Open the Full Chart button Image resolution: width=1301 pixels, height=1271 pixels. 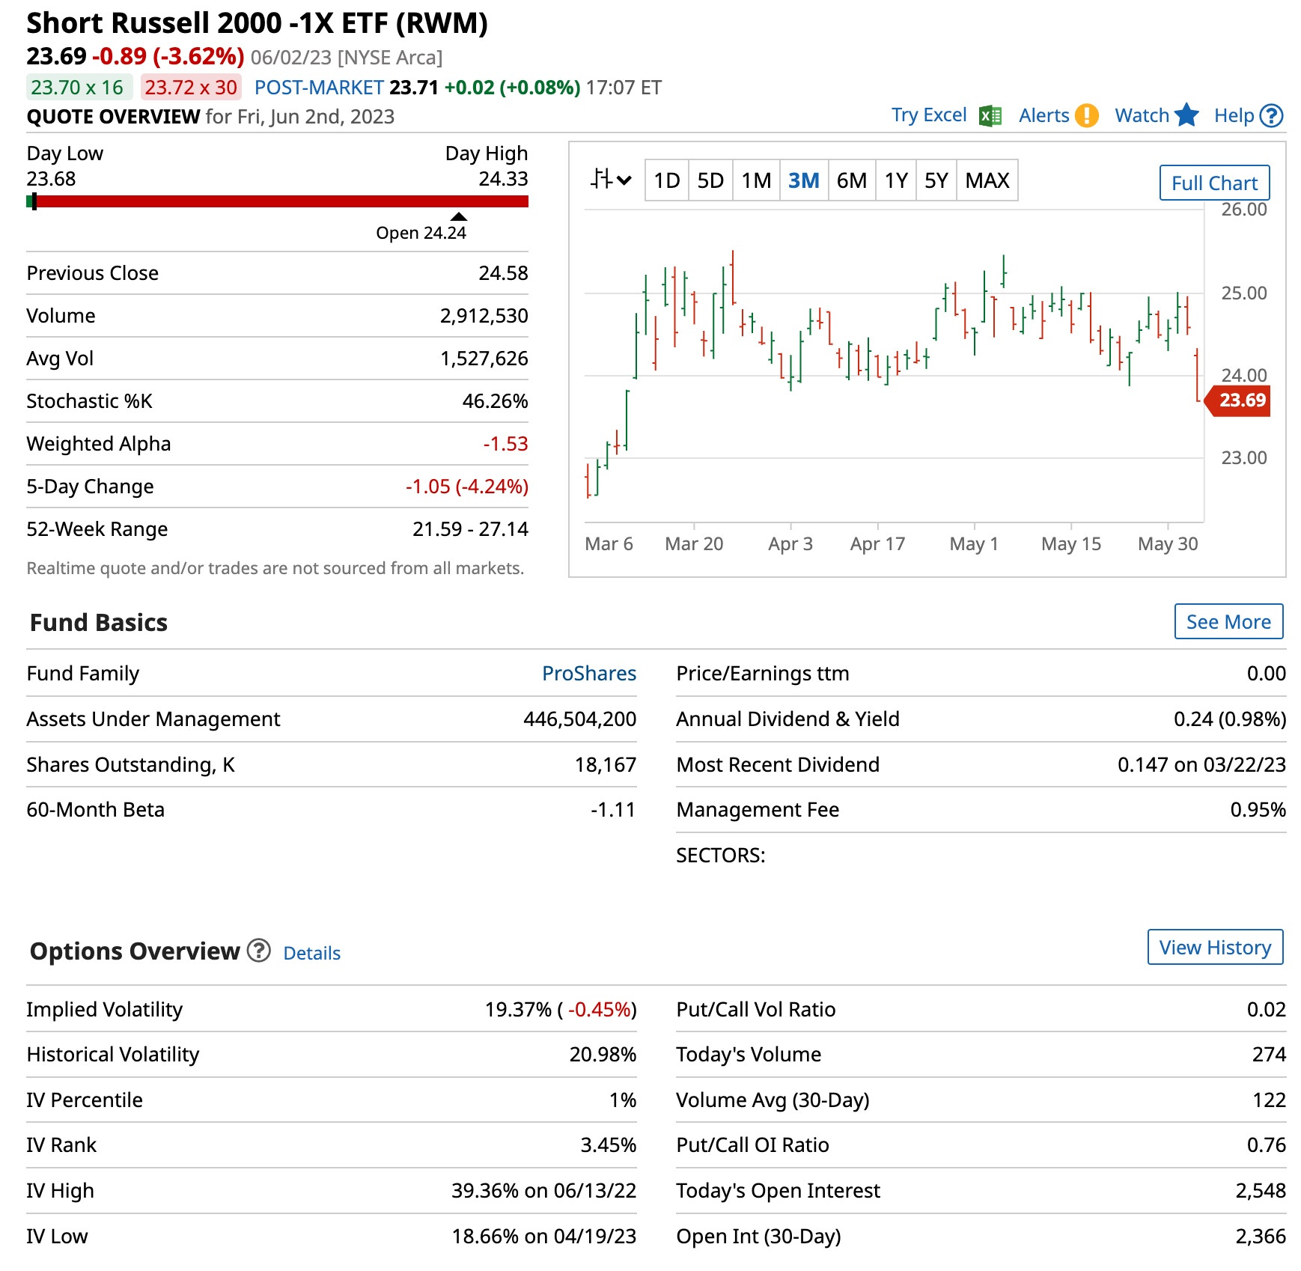coord(1214,183)
